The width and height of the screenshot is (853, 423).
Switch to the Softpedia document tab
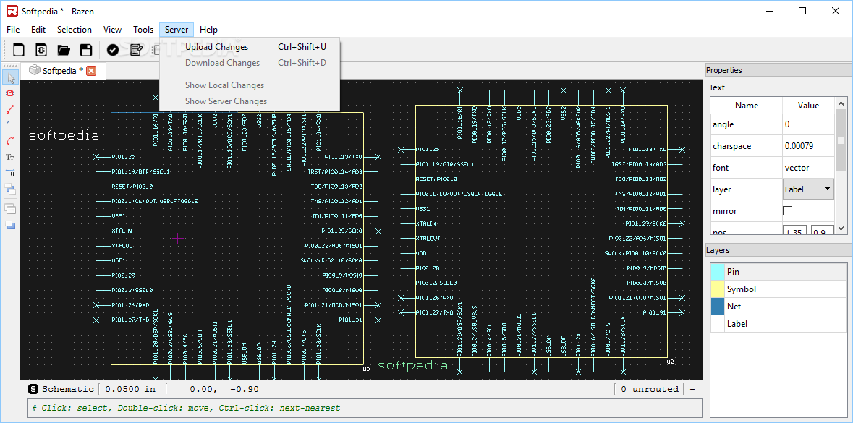point(63,70)
